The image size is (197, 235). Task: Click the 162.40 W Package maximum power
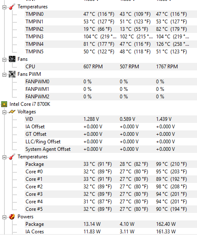click(166, 224)
